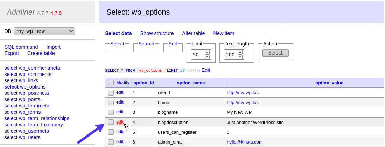Click Edit link next to SQL query

click(x=206, y=70)
